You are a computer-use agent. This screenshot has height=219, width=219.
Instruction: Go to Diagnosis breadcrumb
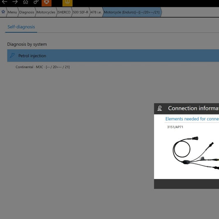[x=27, y=12]
